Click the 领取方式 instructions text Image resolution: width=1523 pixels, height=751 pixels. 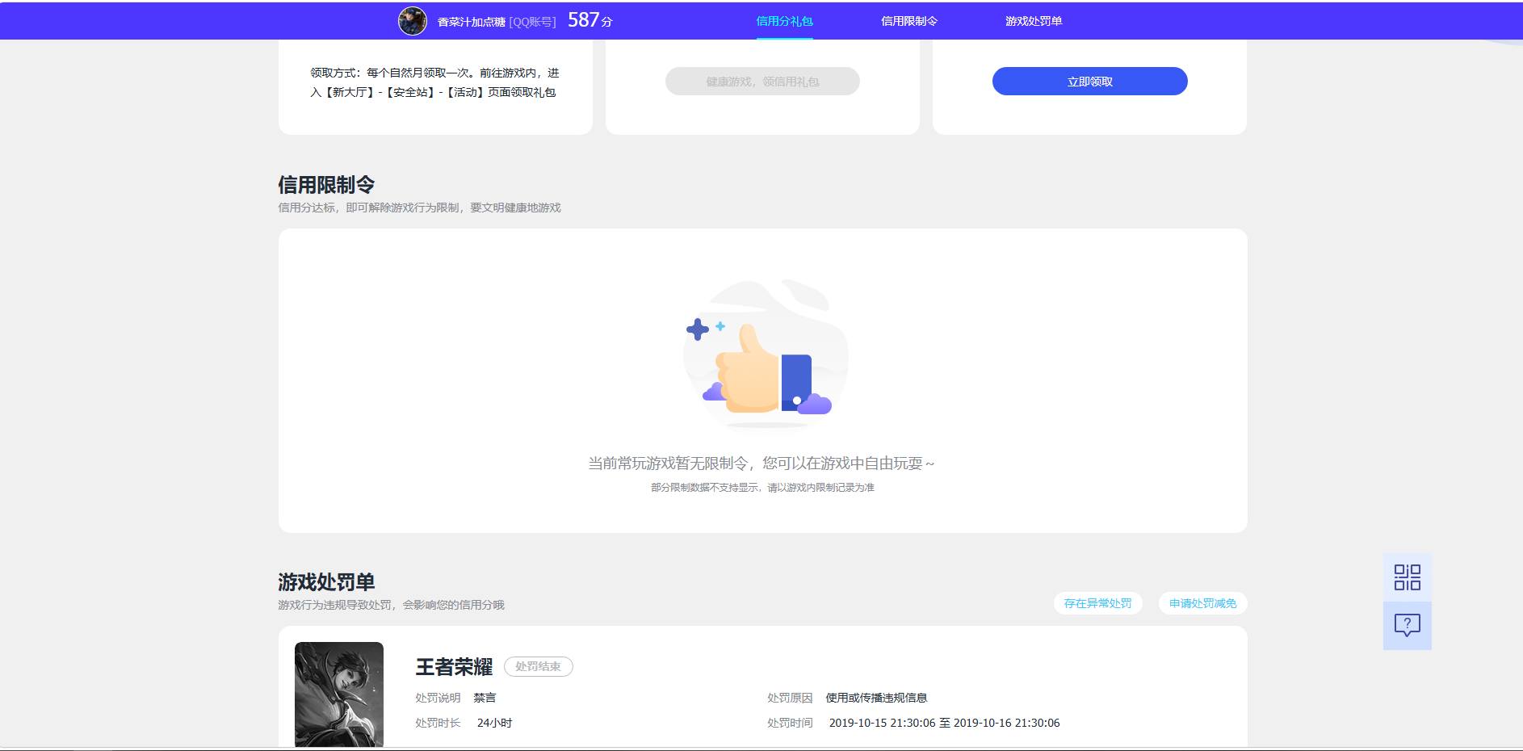tap(434, 82)
